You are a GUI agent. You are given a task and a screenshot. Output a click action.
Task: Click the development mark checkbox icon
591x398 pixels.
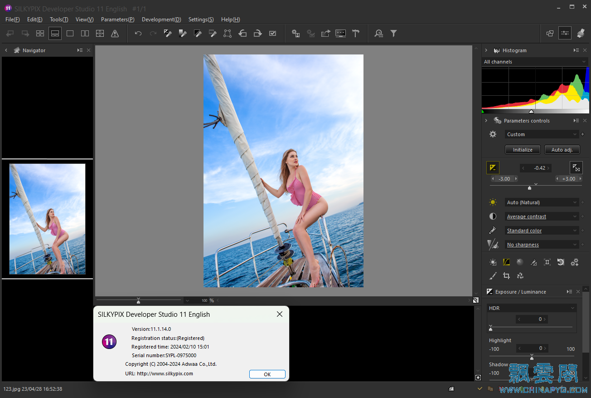pos(272,33)
